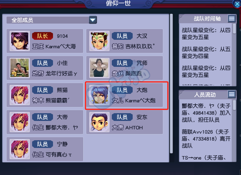Click 小佳's photo avatar
The width and height of the screenshot is (241, 175).
coord(20,68)
